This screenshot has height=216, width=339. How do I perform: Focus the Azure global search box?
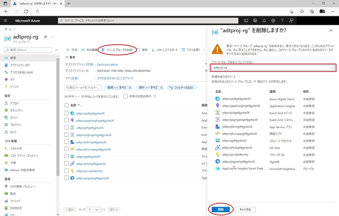(x=148, y=21)
